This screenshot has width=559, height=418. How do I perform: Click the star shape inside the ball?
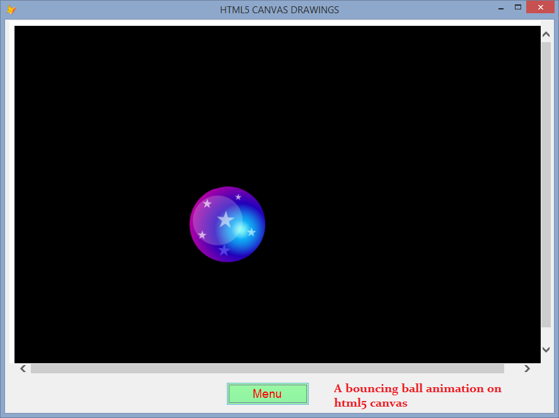click(226, 220)
